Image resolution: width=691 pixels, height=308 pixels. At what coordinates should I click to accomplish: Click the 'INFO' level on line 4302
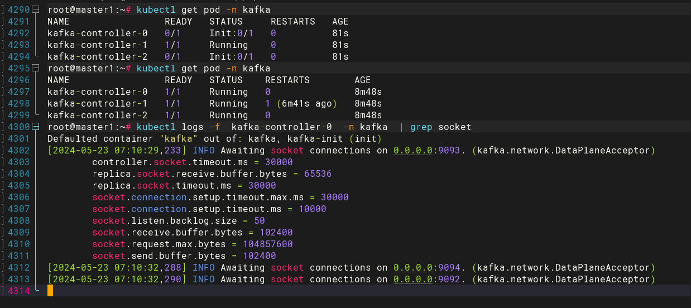tap(204, 150)
